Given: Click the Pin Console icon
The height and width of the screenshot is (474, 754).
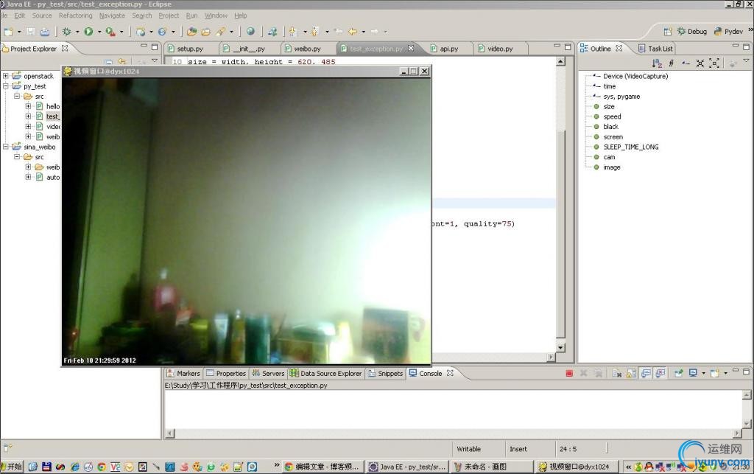Looking at the screenshot, I should 679,374.
